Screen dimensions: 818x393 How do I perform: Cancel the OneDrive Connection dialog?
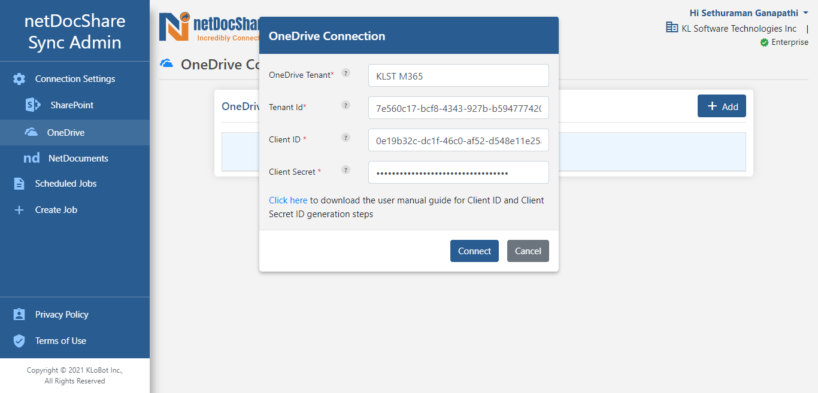(x=528, y=251)
